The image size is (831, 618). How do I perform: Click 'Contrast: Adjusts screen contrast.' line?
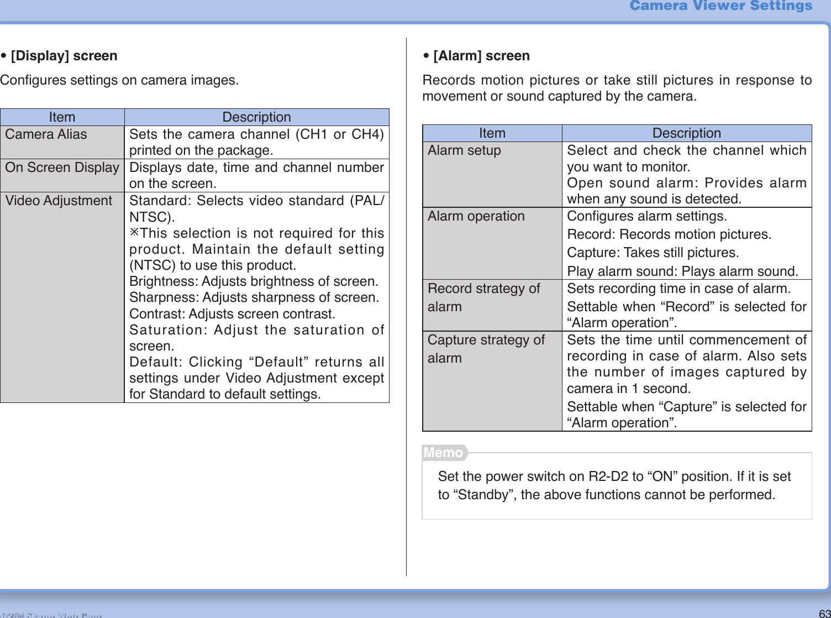pyautogui.click(x=232, y=314)
